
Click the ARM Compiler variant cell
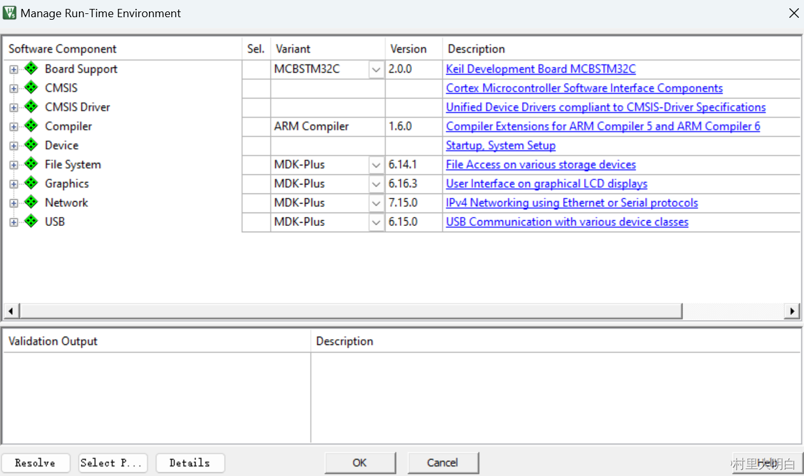(328, 127)
